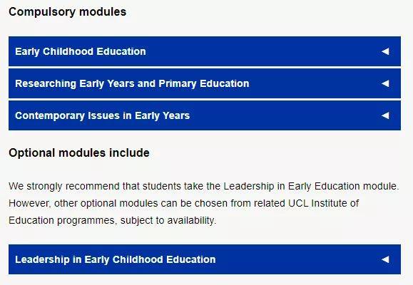Click the Optional modules include heading
This screenshot has height=285, width=413.
click(x=79, y=153)
